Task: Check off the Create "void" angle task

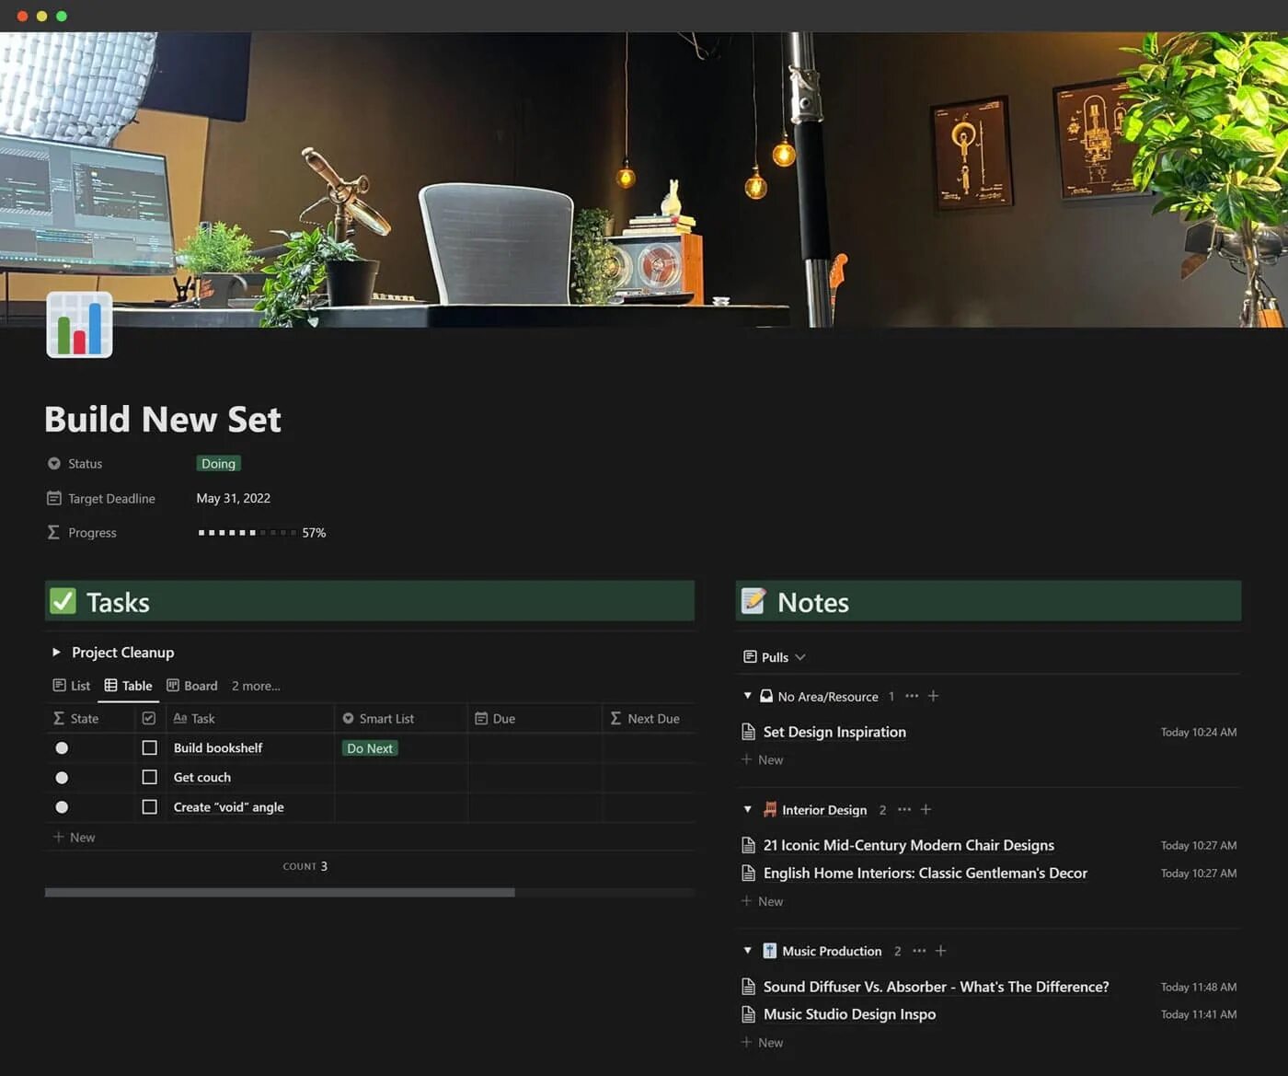Action: tap(149, 806)
